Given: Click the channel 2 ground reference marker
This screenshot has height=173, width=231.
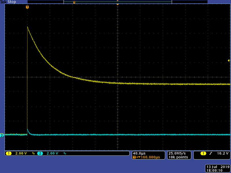Looking at the screenshot, I should [x=2, y=135].
